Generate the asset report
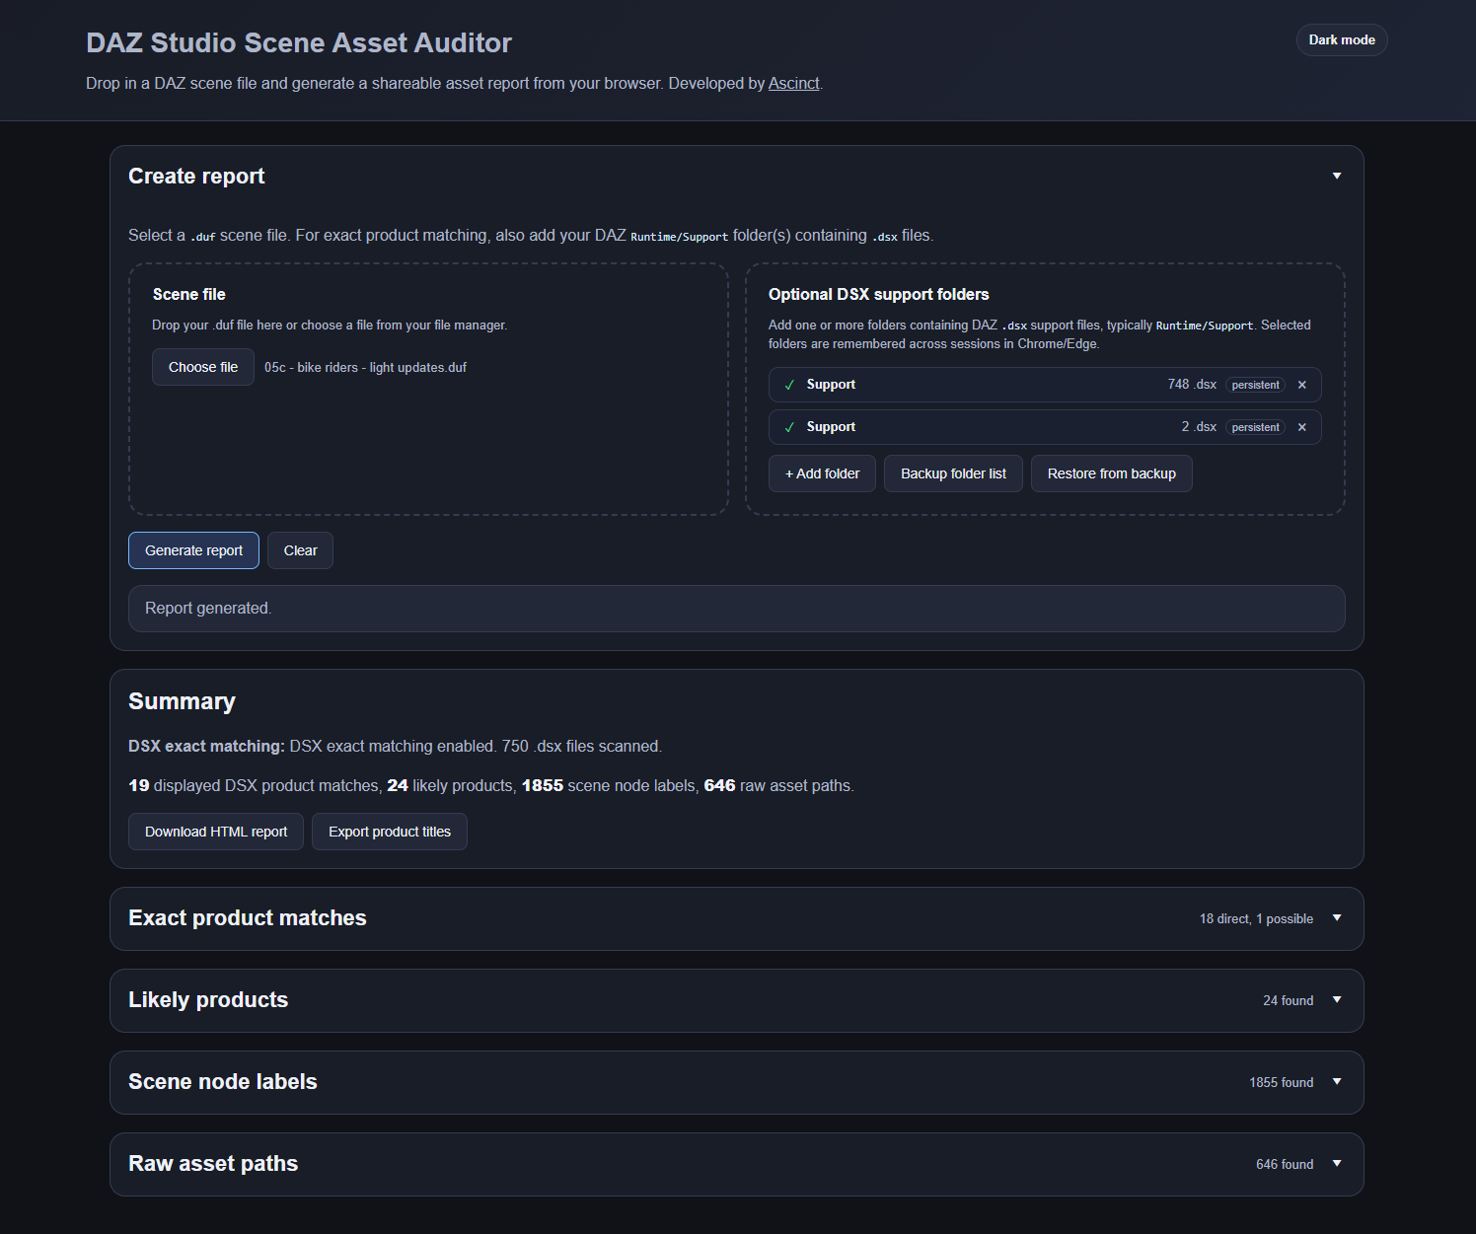The height and width of the screenshot is (1234, 1476). tap(193, 550)
